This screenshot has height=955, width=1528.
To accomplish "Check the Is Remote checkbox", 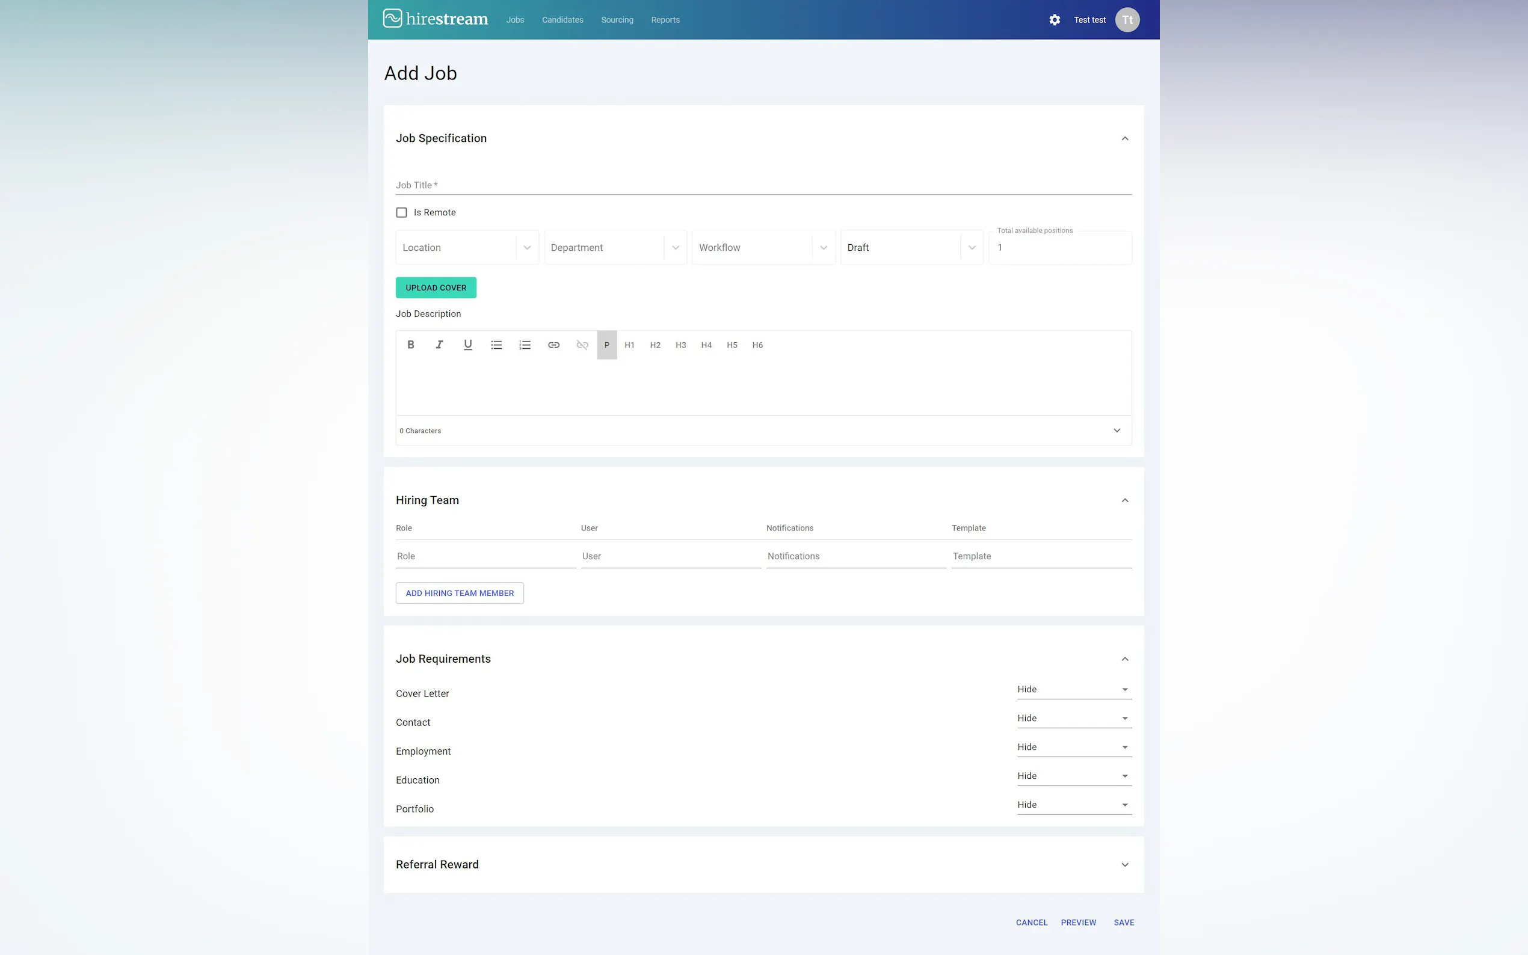I will point(402,212).
